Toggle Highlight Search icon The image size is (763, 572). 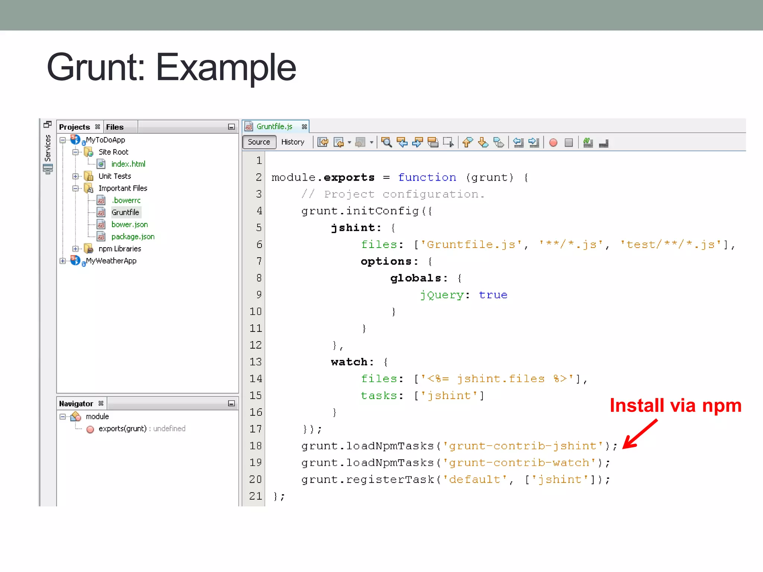tap(433, 142)
